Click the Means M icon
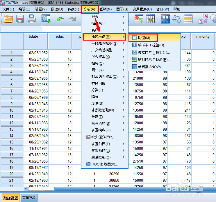The width and height of the screenshot is (216, 202). [x=134, y=38]
